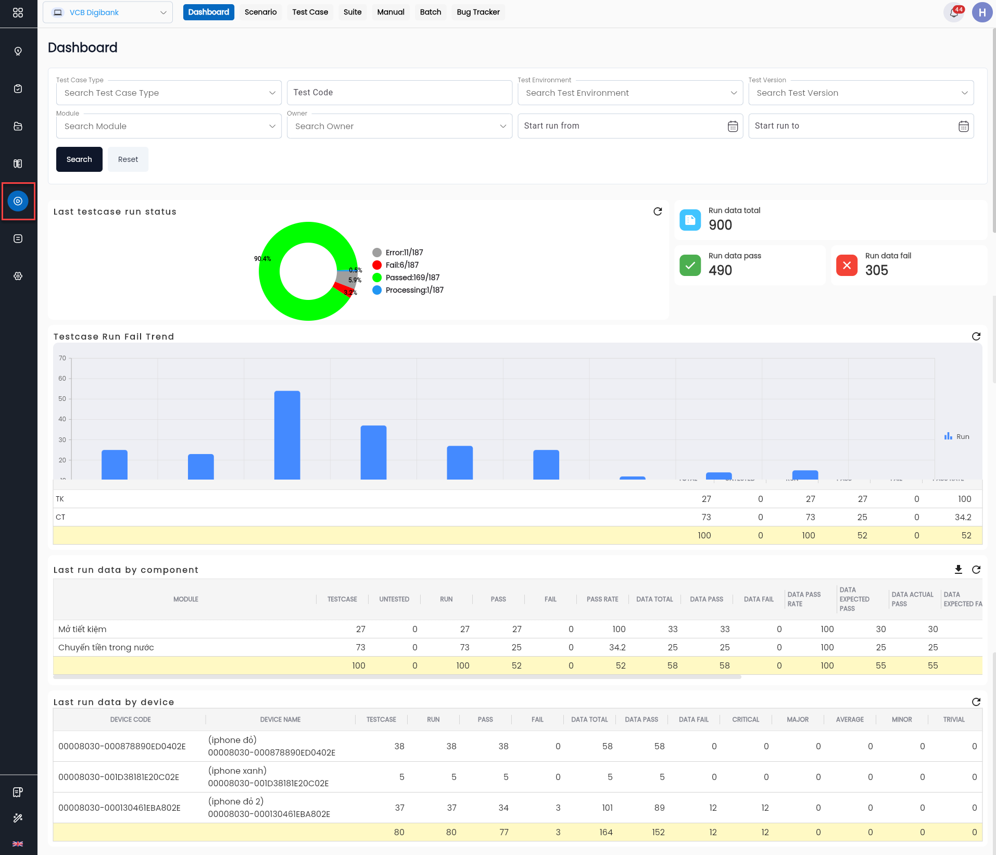996x855 pixels.
Task: Go to the Batch tab
Action: (431, 12)
